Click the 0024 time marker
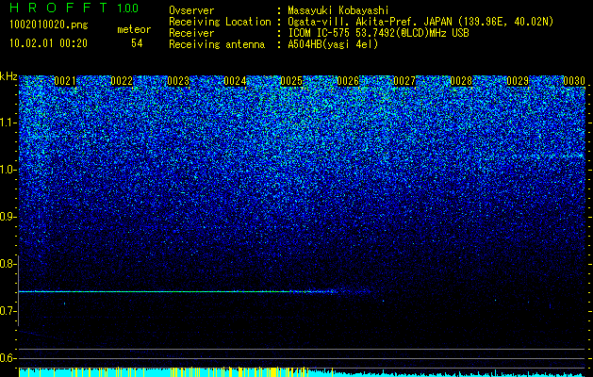 point(235,81)
